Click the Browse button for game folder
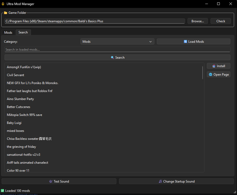Image resolution: width=237 pixels, height=195 pixels. coord(198,21)
